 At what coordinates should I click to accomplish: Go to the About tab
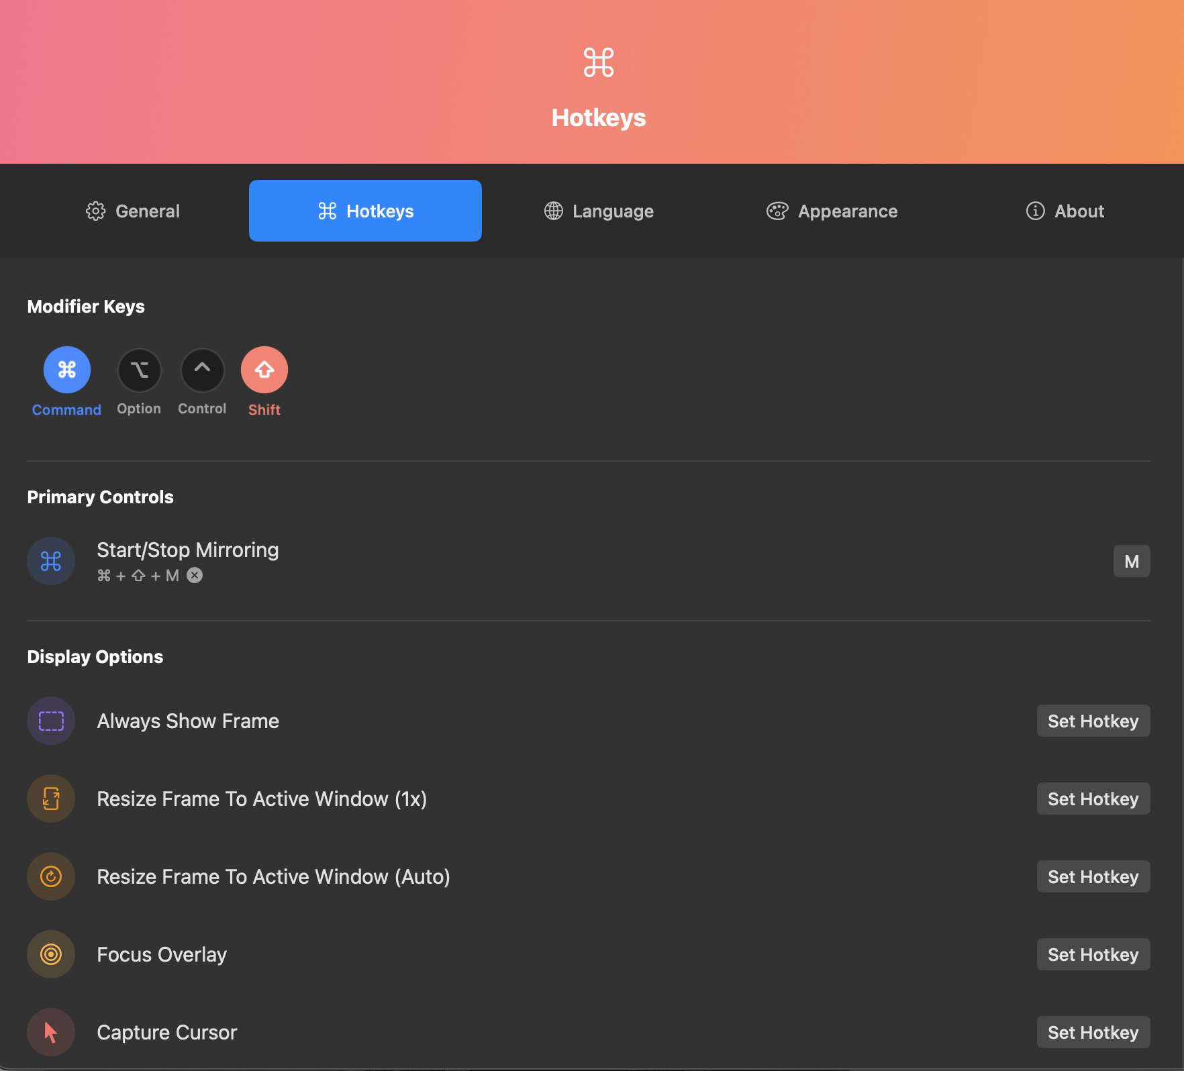click(1065, 211)
